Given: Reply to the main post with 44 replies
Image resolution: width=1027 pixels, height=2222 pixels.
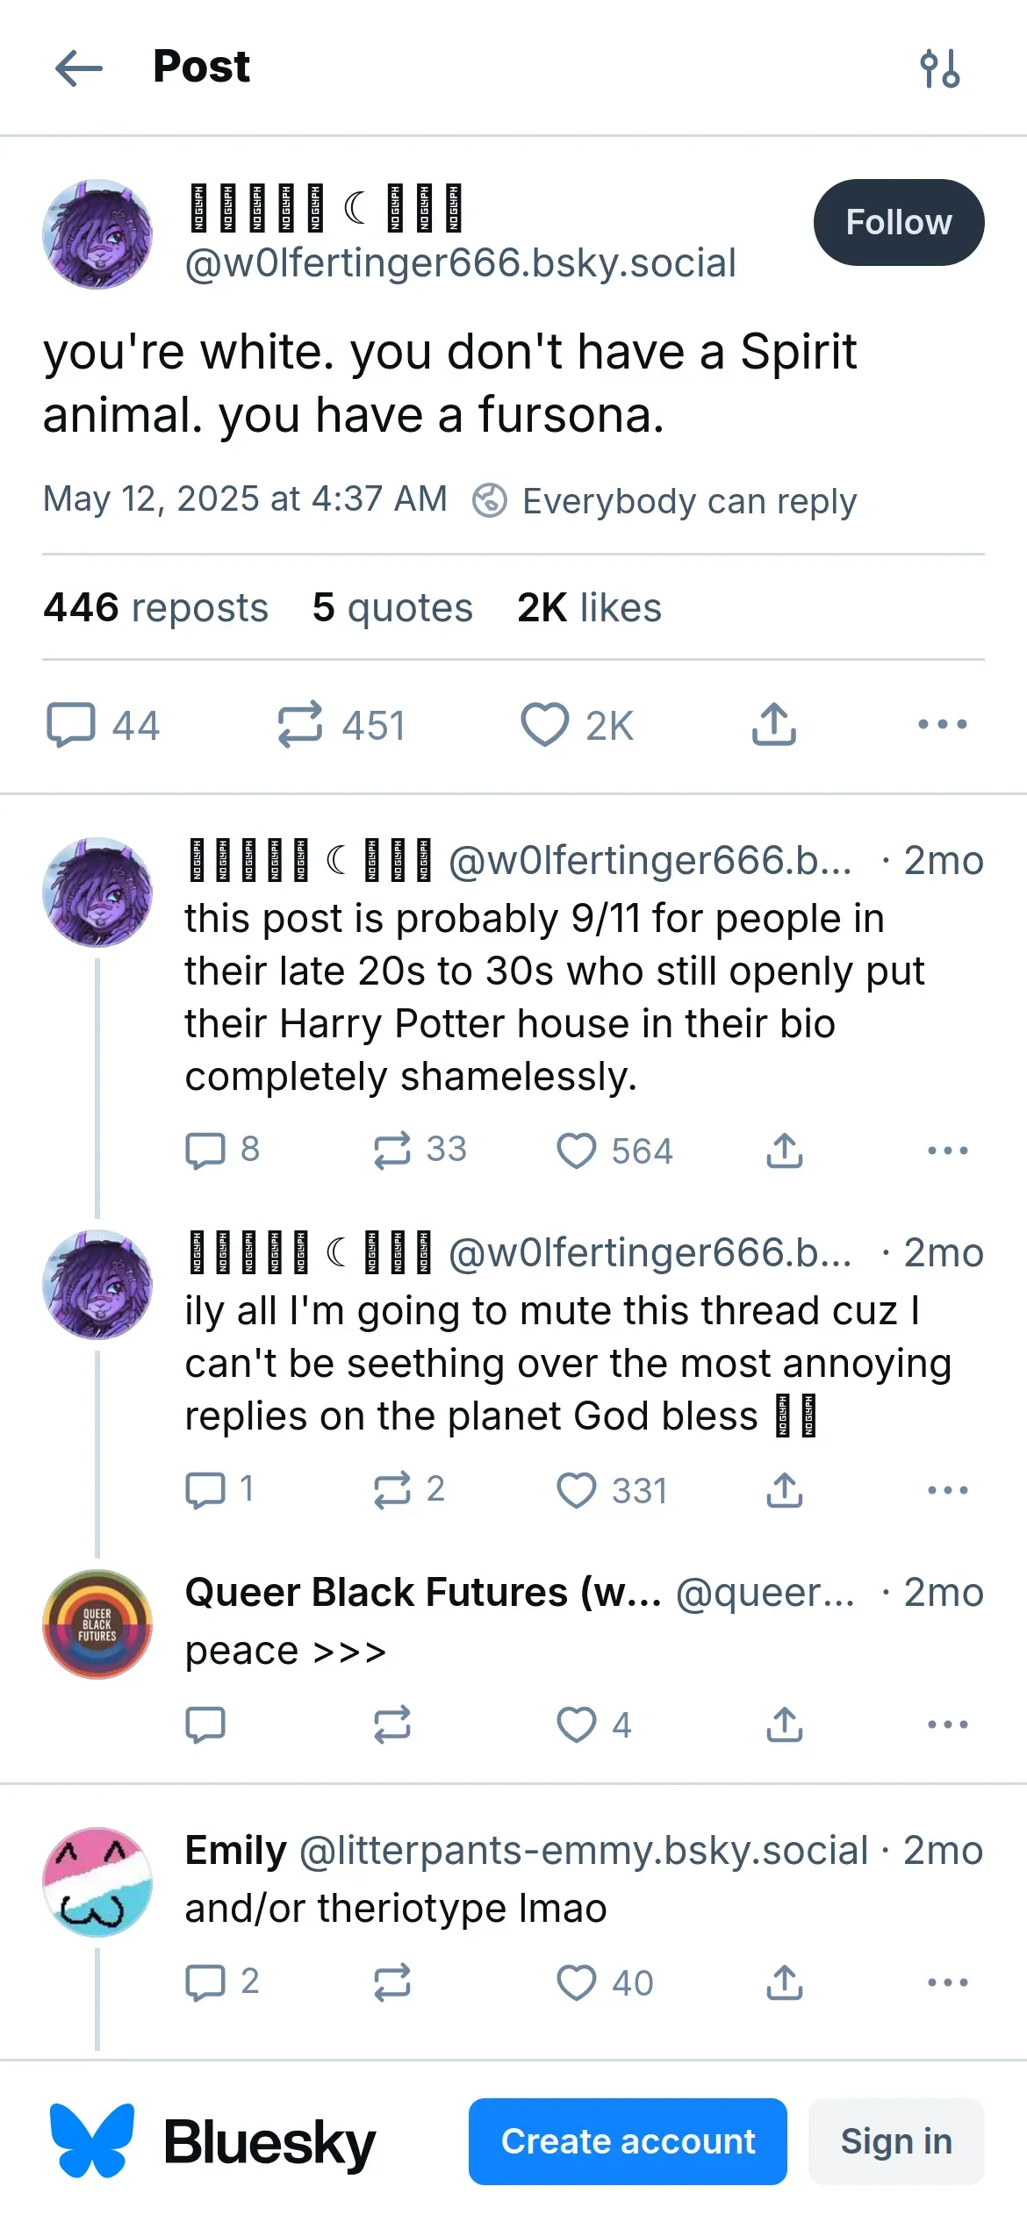Looking at the screenshot, I should point(71,725).
